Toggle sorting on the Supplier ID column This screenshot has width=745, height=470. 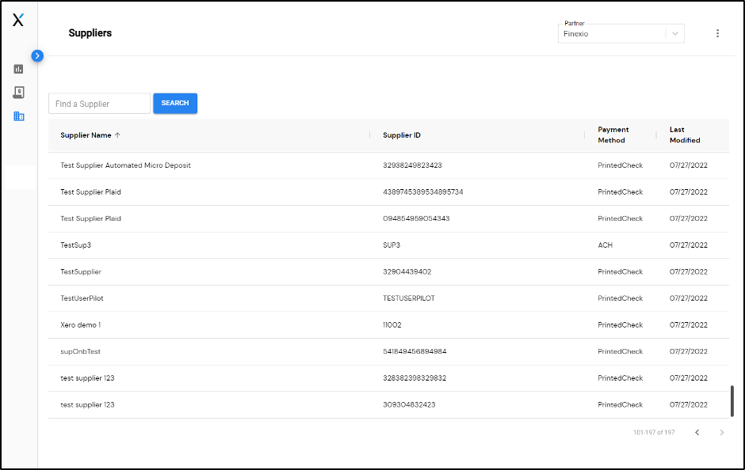401,135
